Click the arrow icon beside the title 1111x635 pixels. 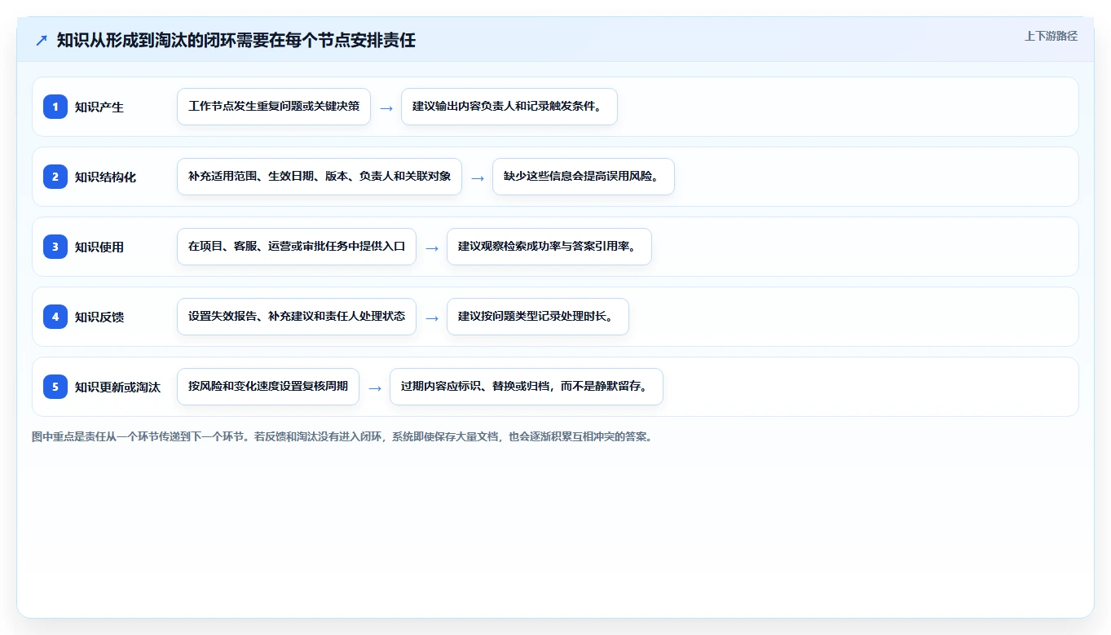pyautogui.click(x=42, y=40)
